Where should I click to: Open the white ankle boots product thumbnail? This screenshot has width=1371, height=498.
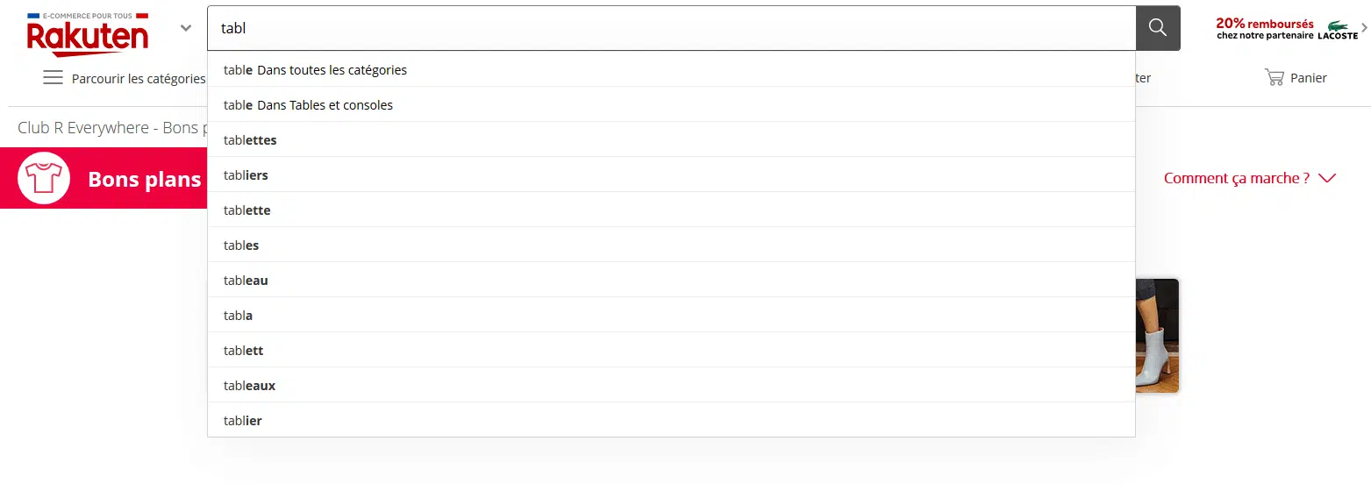click(1157, 336)
